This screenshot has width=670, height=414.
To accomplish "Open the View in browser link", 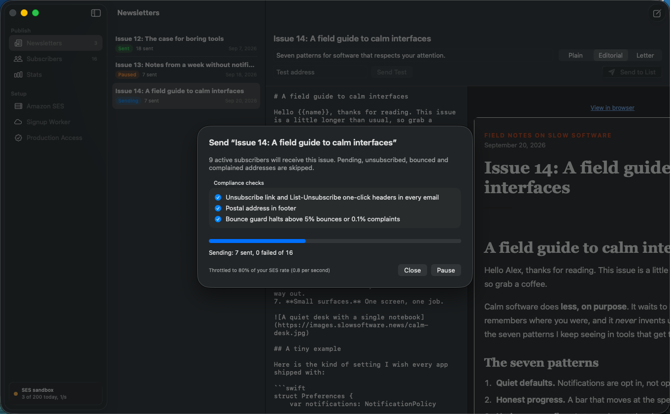I will pos(612,107).
